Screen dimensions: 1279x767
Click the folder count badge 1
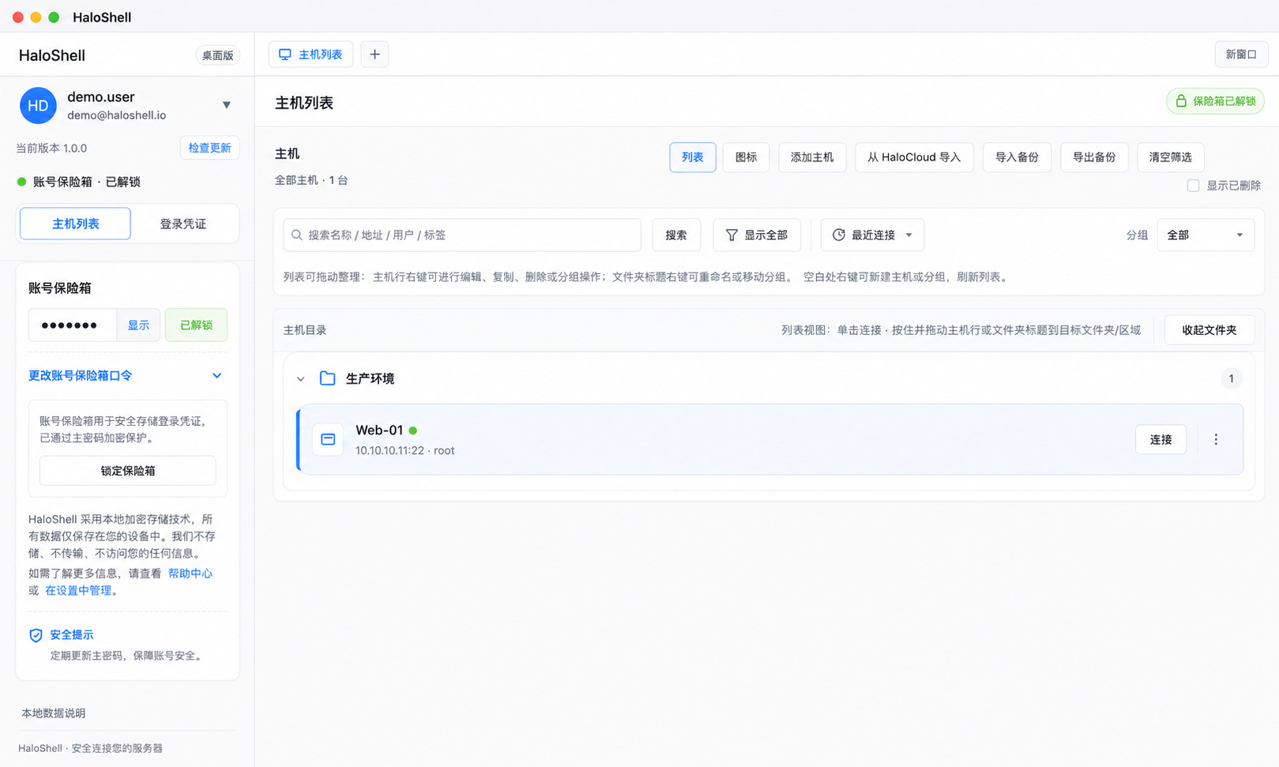pyautogui.click(x=1231, y=378)
